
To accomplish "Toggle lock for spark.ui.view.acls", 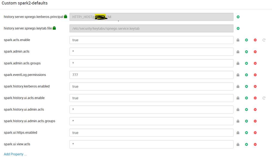I will pyautogui.click(x=238, y=144).
